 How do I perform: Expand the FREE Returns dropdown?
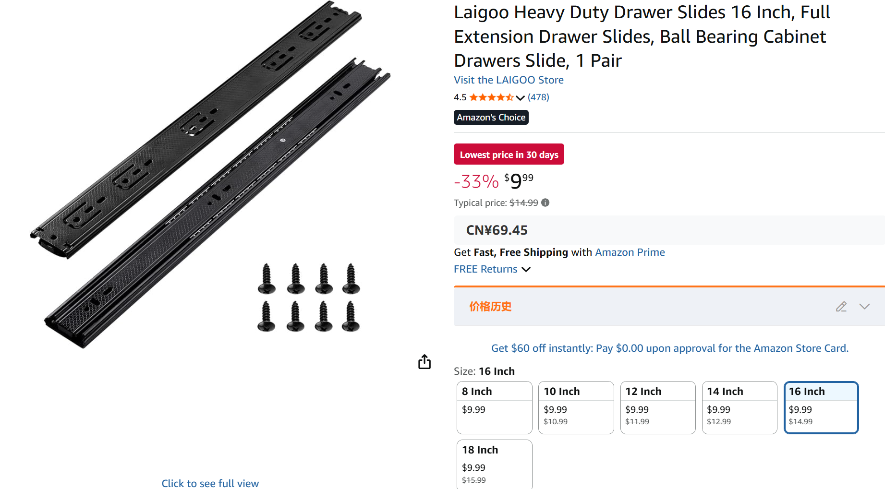pos(526,269)
